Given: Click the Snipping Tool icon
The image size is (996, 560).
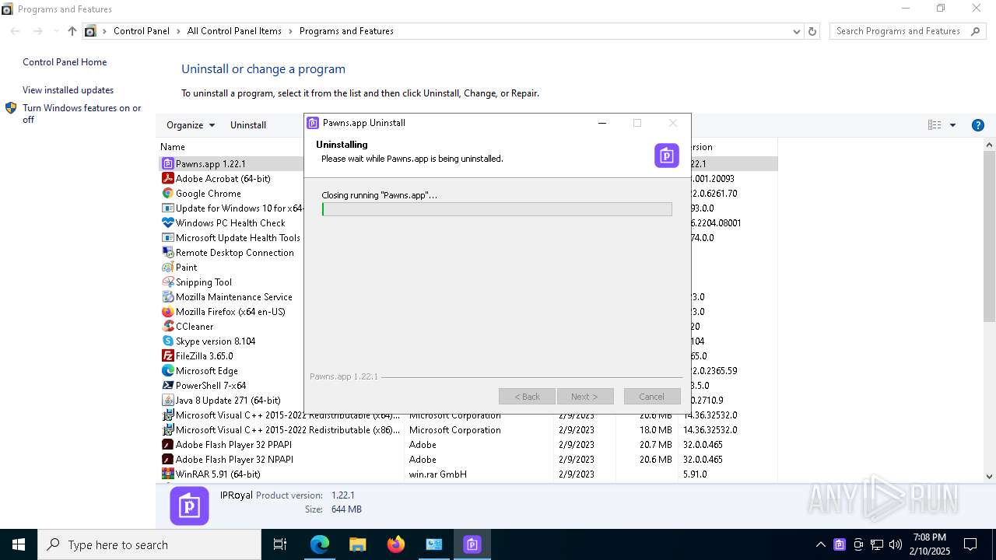Looking at the screenshot, I should tap(167, 282).
